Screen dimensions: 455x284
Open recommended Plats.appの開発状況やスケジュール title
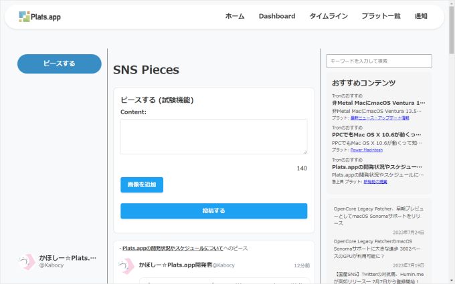pos(377,167)
